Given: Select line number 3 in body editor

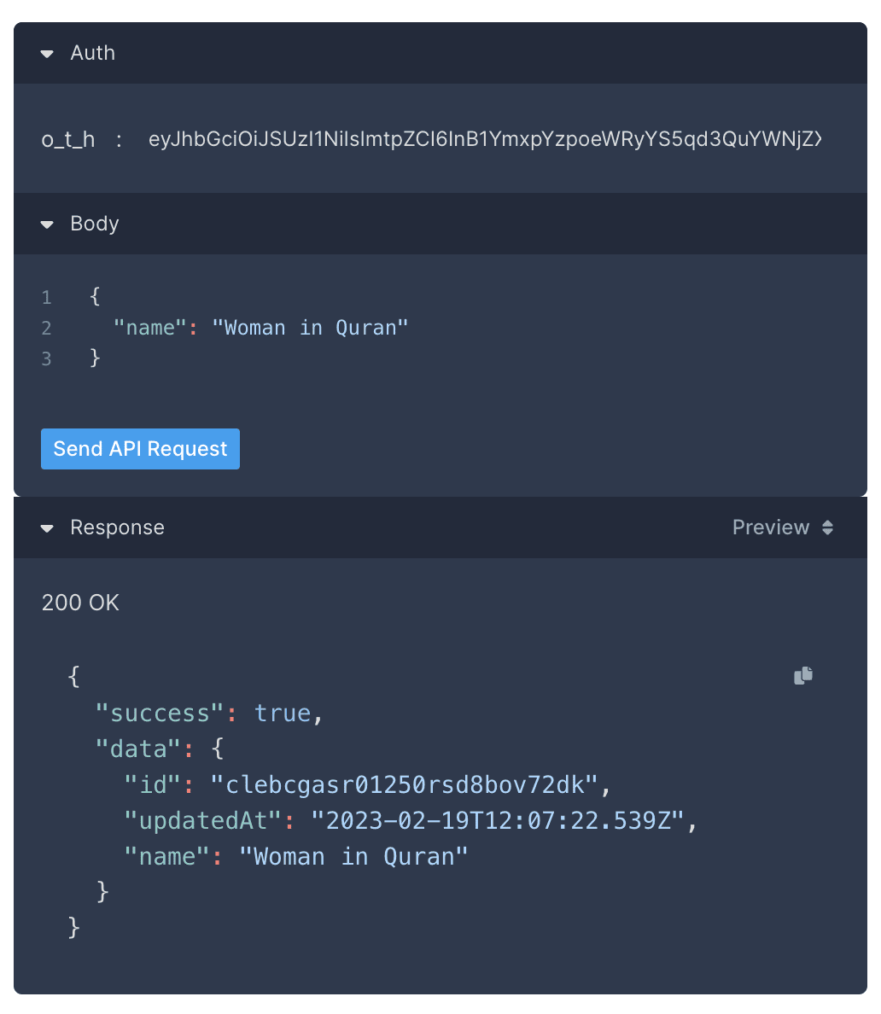Looking at the screenshot, I should tap(47, 358).
